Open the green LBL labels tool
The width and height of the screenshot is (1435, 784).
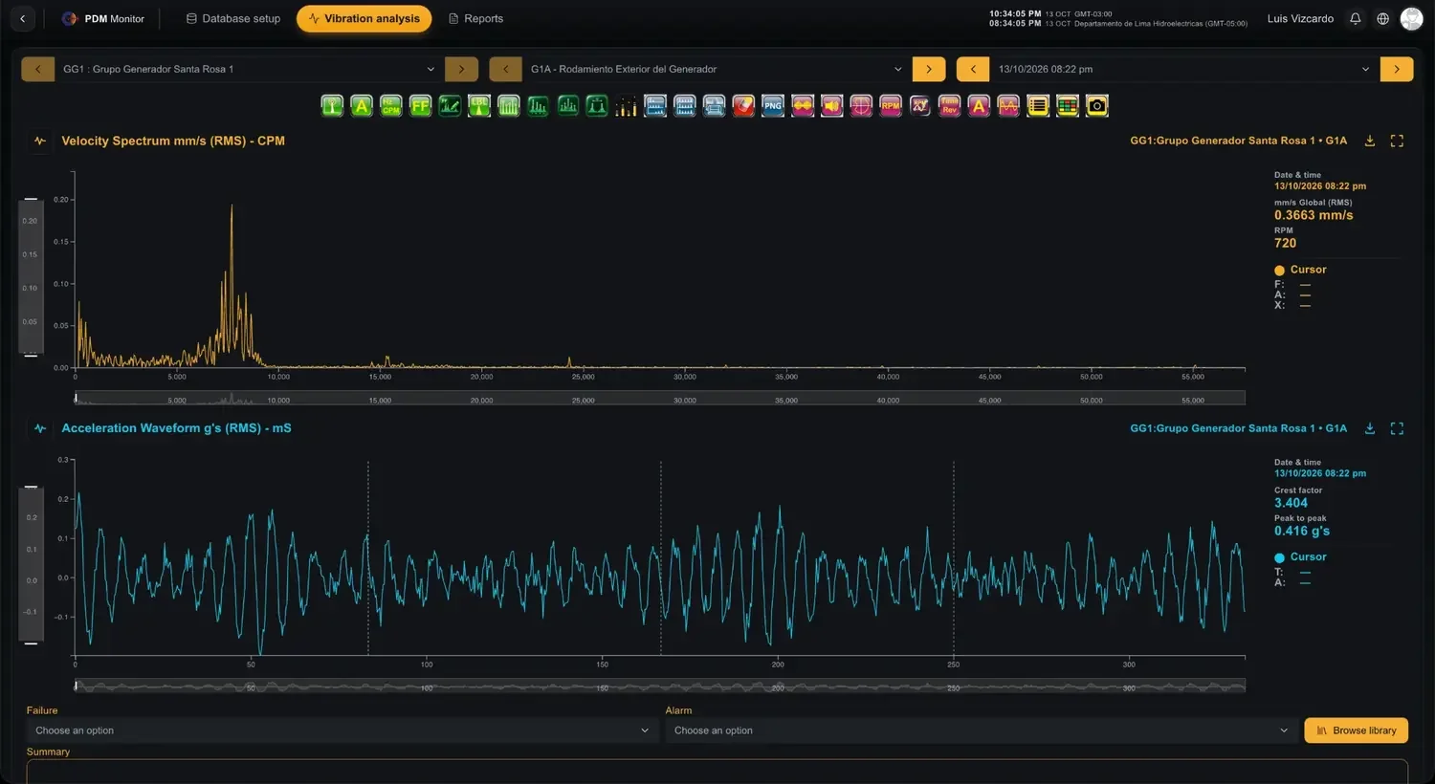tap(479, 106)
